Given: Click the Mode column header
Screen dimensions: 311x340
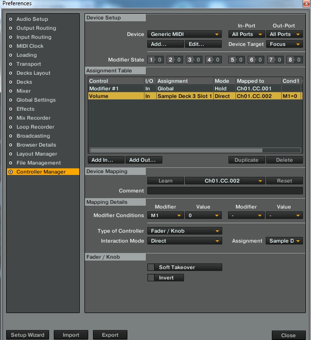Looking at the screenshot, I should point(225,81).
